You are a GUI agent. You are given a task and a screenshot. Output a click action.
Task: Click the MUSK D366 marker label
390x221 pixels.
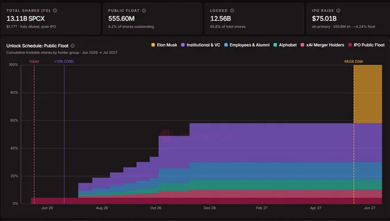point(354,61)
